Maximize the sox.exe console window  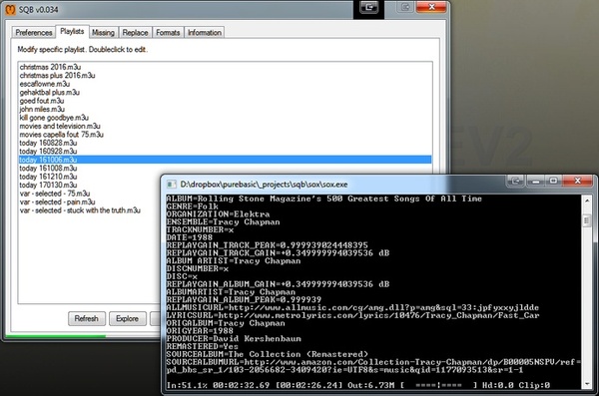tap(553, 181)
